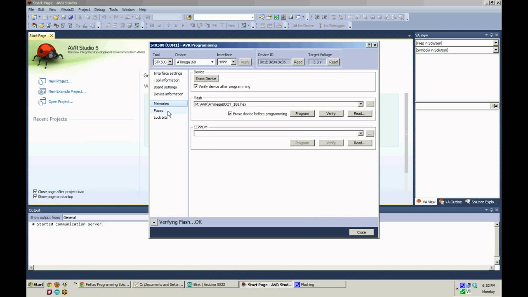Open the Device dropdown showing ATmega168
The width and height of the screenshot is (528, 297).
point(212,62)
